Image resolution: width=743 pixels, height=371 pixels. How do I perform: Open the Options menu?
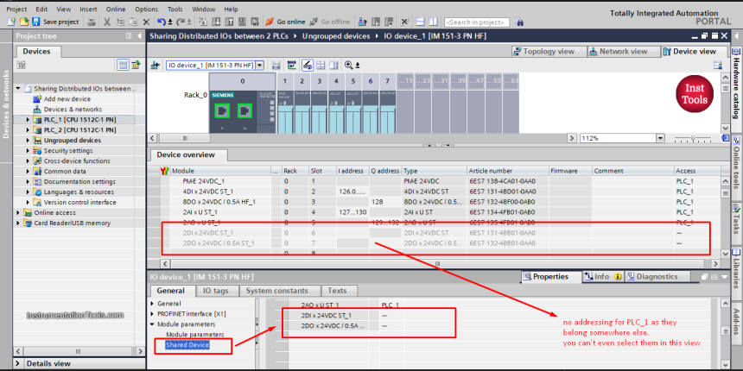146,9
